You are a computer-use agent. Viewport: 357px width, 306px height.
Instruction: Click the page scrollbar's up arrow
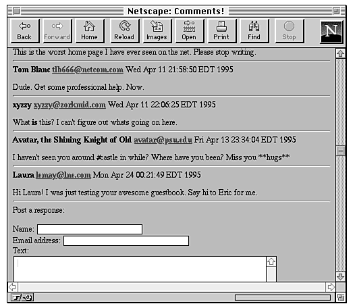[340, 53]
